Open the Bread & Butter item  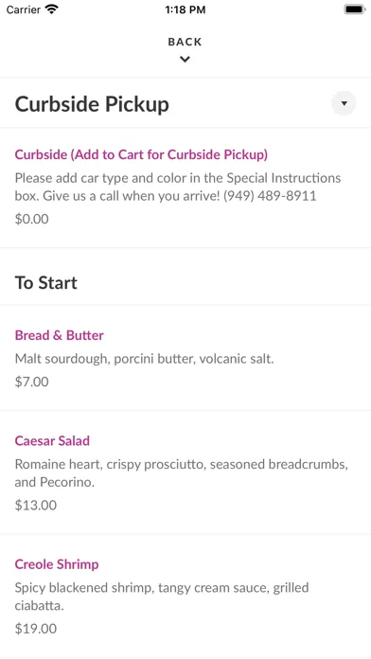coord(60,335)
